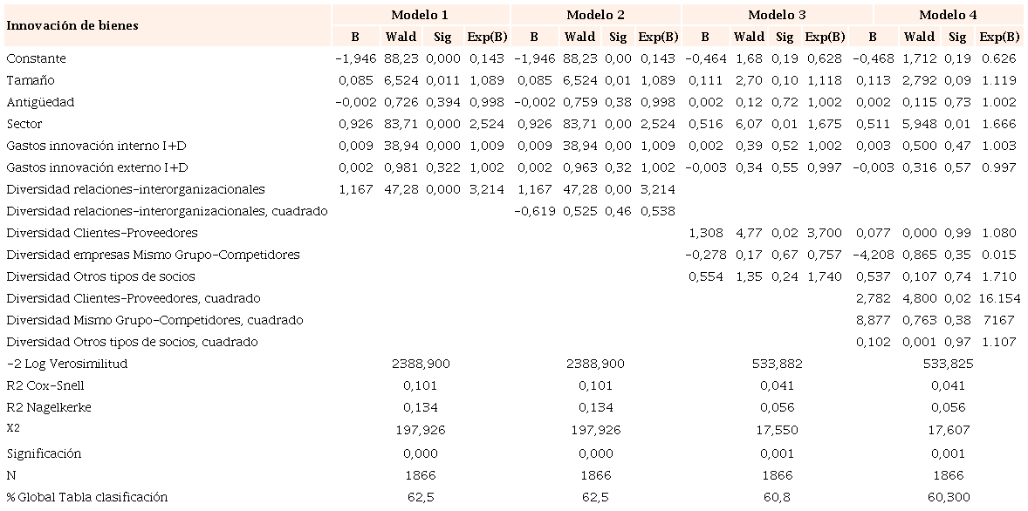Select the log-likelihood value 533,882
The image size is (1028, 511).
click(x=777, y=364)
